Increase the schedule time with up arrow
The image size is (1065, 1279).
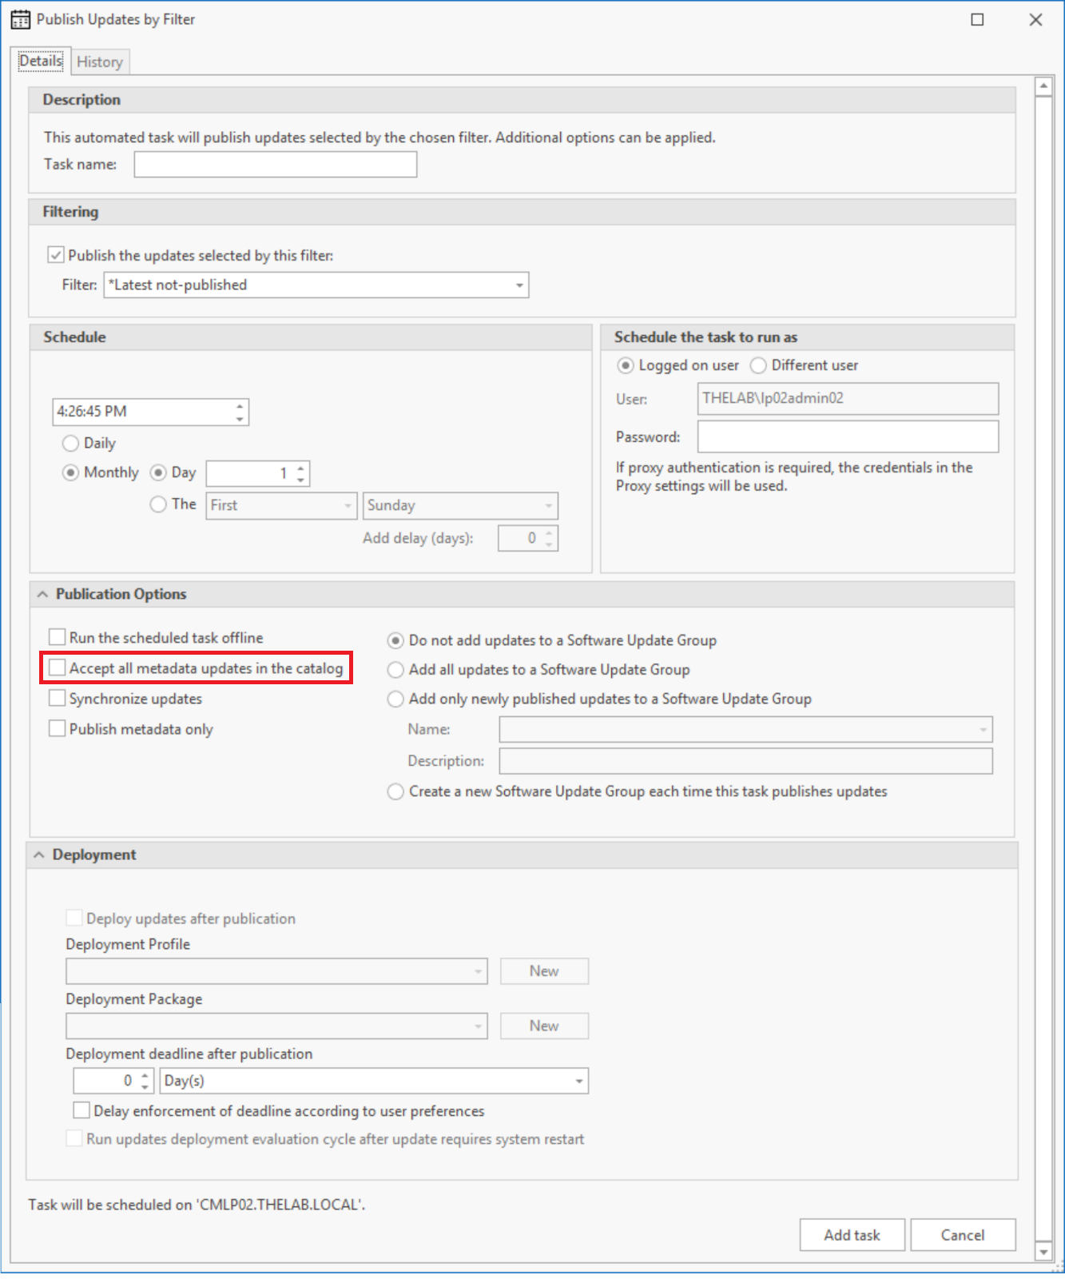pyautogui.click(x=240, y=406)
